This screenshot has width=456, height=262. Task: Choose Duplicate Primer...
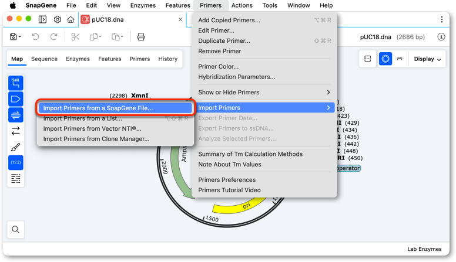coord(264,40)
